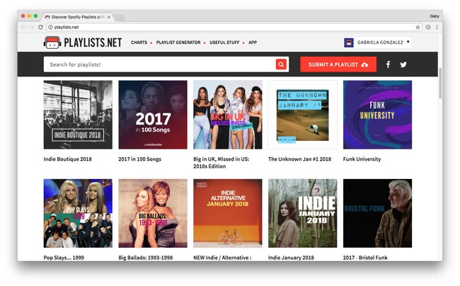Click the browser reload icon
The height and width of the screenshot is (286, 460).
tap(40, 27)
